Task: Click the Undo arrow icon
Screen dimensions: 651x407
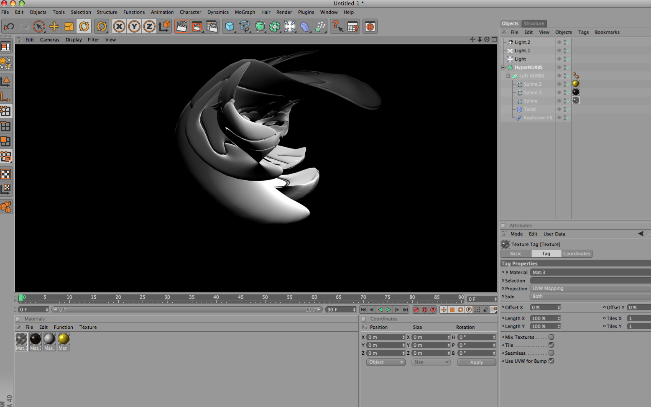Action: 9,27
